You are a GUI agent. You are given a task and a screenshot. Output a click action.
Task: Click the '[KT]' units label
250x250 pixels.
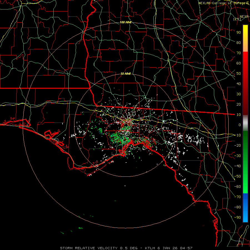237,19
